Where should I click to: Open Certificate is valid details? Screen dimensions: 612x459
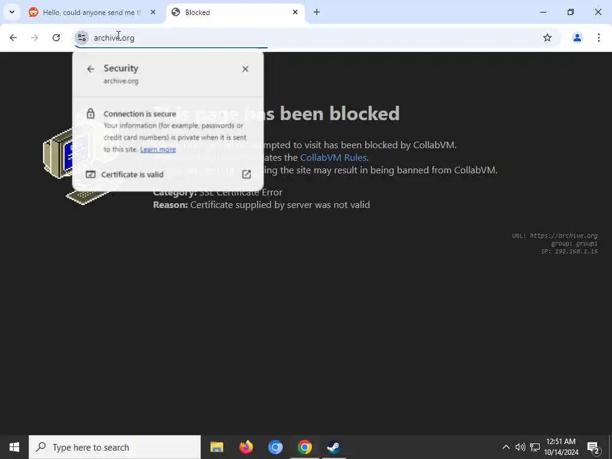pyautogui.click(x=168, y=175)
